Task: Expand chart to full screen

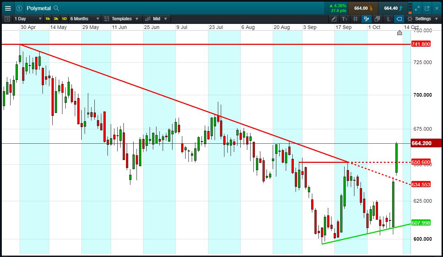Action: tap(417, 8)
